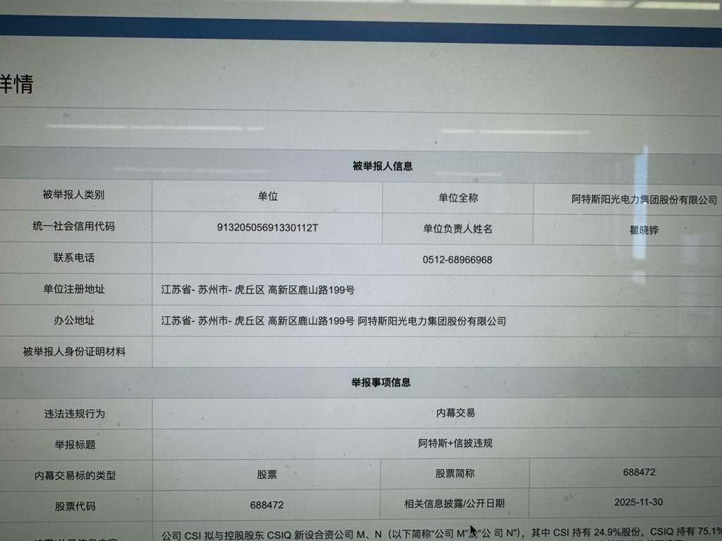Click phone number 0512-68966968
Viewport: 722px width, 541px height.
pyautogui.click(x=457, y=260)
